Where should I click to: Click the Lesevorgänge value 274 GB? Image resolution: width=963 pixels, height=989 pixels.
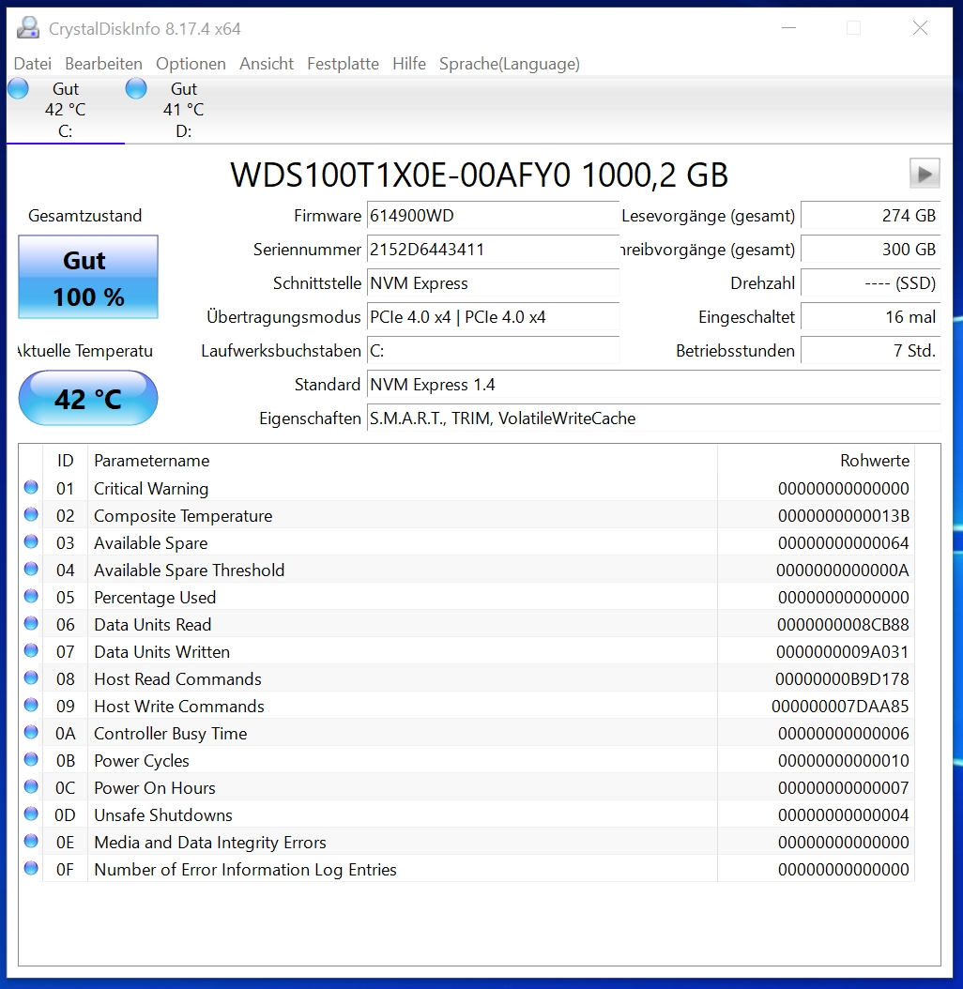pos(871,216)
